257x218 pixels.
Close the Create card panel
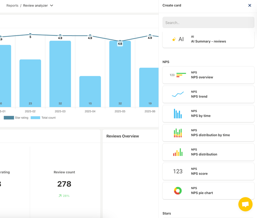coord(250,5)
